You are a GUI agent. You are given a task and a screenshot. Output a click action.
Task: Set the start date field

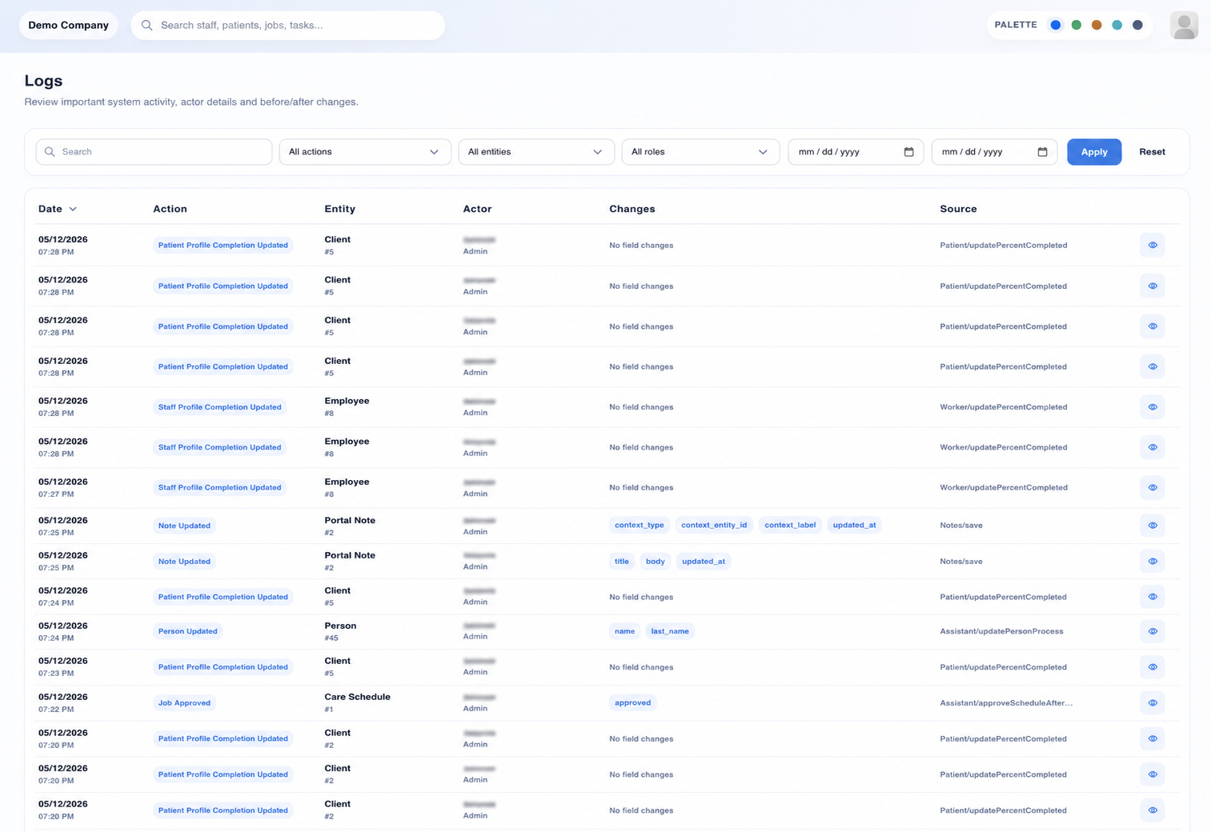click(x=856, y=152)
